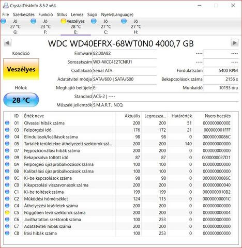The height and width of the screenshot is (248, 242).
Task: Click status icon of row 0A Felpörgési újrapróbálkozások
Action: coord(7,164)
